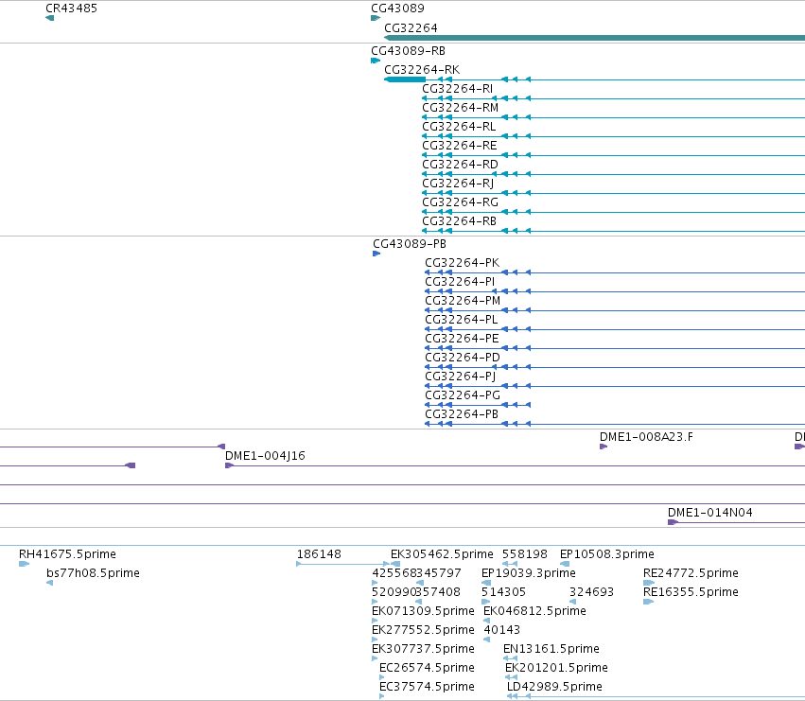This screenshot has width=805, height=701.
Task: Open the RE24772.5prime EST label
Action: click(x=691, y=573)
